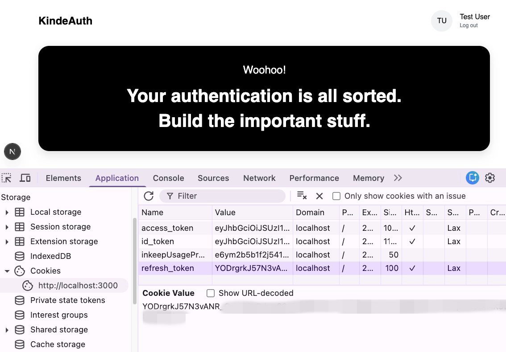Click the Log out link
506x352 pixels.
469,25
